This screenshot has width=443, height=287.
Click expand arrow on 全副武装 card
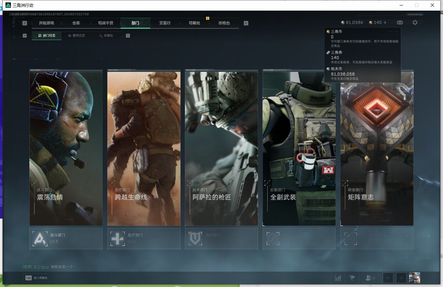point(267,183)
